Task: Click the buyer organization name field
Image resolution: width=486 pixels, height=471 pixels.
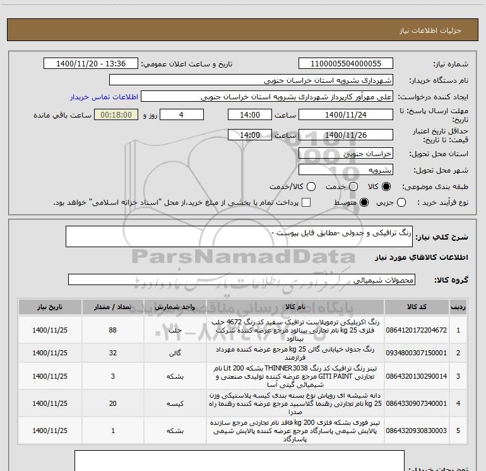Action: pos(251,80)
